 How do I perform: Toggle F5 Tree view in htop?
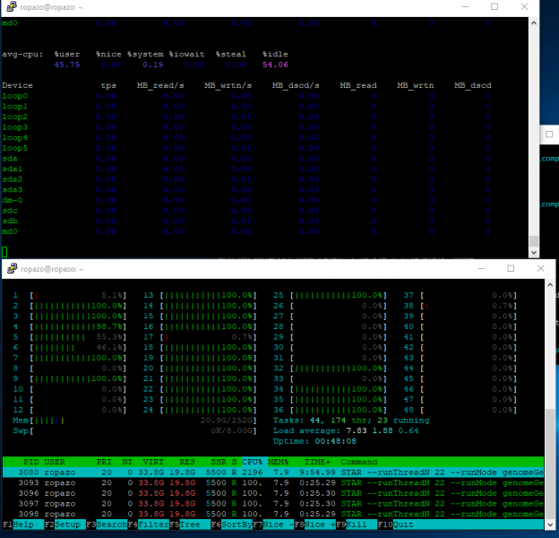tap(190, 525)
